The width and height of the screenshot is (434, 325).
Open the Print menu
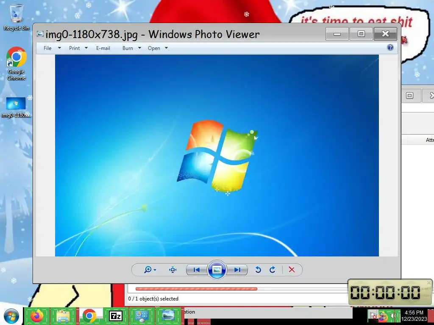pos(74,48)
